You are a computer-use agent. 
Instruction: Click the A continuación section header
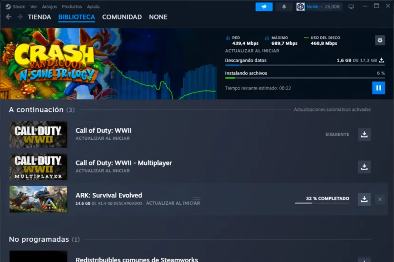pyautogui.click(x=42, y=110)
